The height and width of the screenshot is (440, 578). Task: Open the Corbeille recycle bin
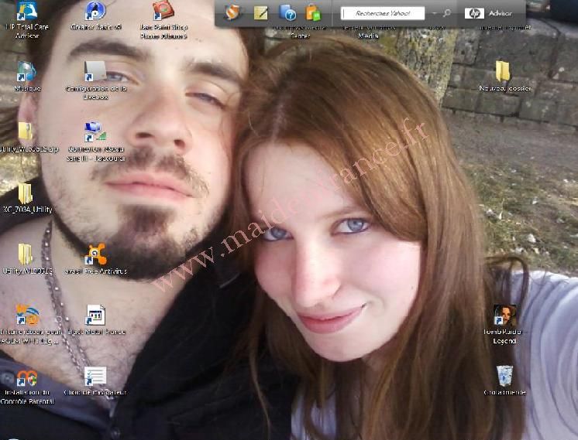tap(504, 376)
